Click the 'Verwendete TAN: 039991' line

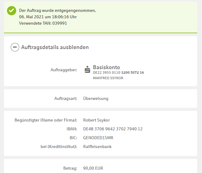click(x=43, y=23)
